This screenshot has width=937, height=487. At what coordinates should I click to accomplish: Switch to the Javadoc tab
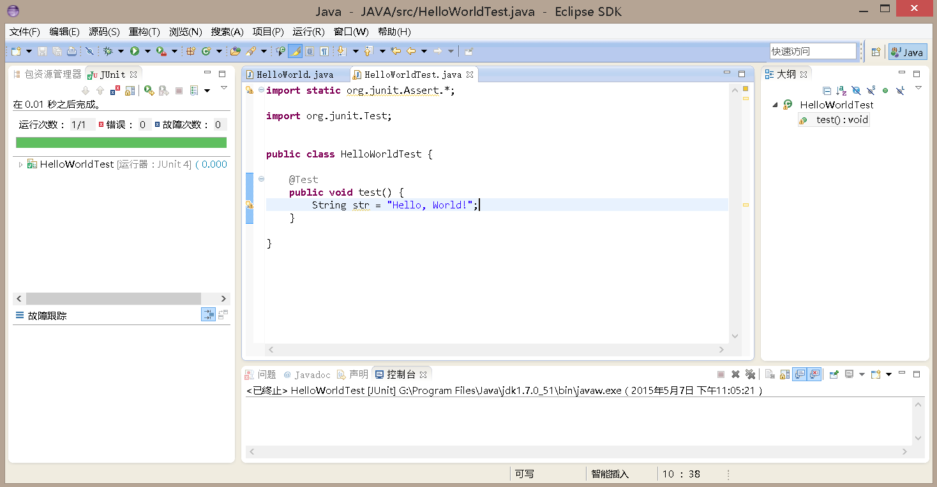[307, 374]
